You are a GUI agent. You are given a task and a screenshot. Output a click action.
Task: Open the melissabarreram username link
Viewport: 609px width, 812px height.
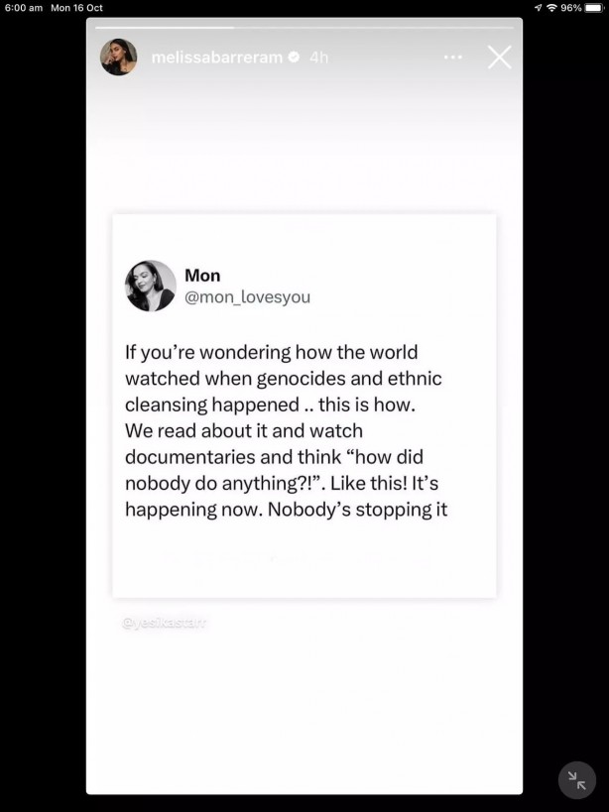[x=216, y=58]
